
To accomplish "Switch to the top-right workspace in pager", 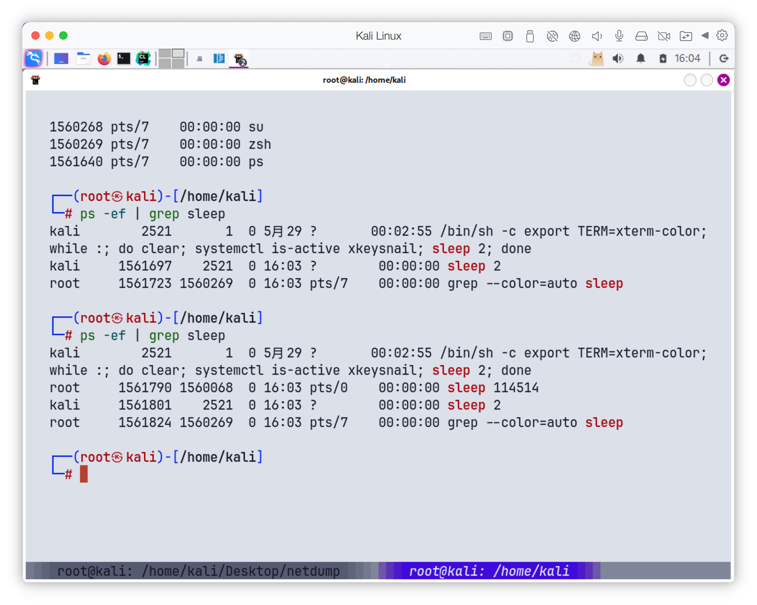I will [x=178, y=53].
